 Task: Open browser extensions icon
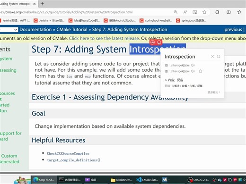pyautogui.click(x=217, y=12)
